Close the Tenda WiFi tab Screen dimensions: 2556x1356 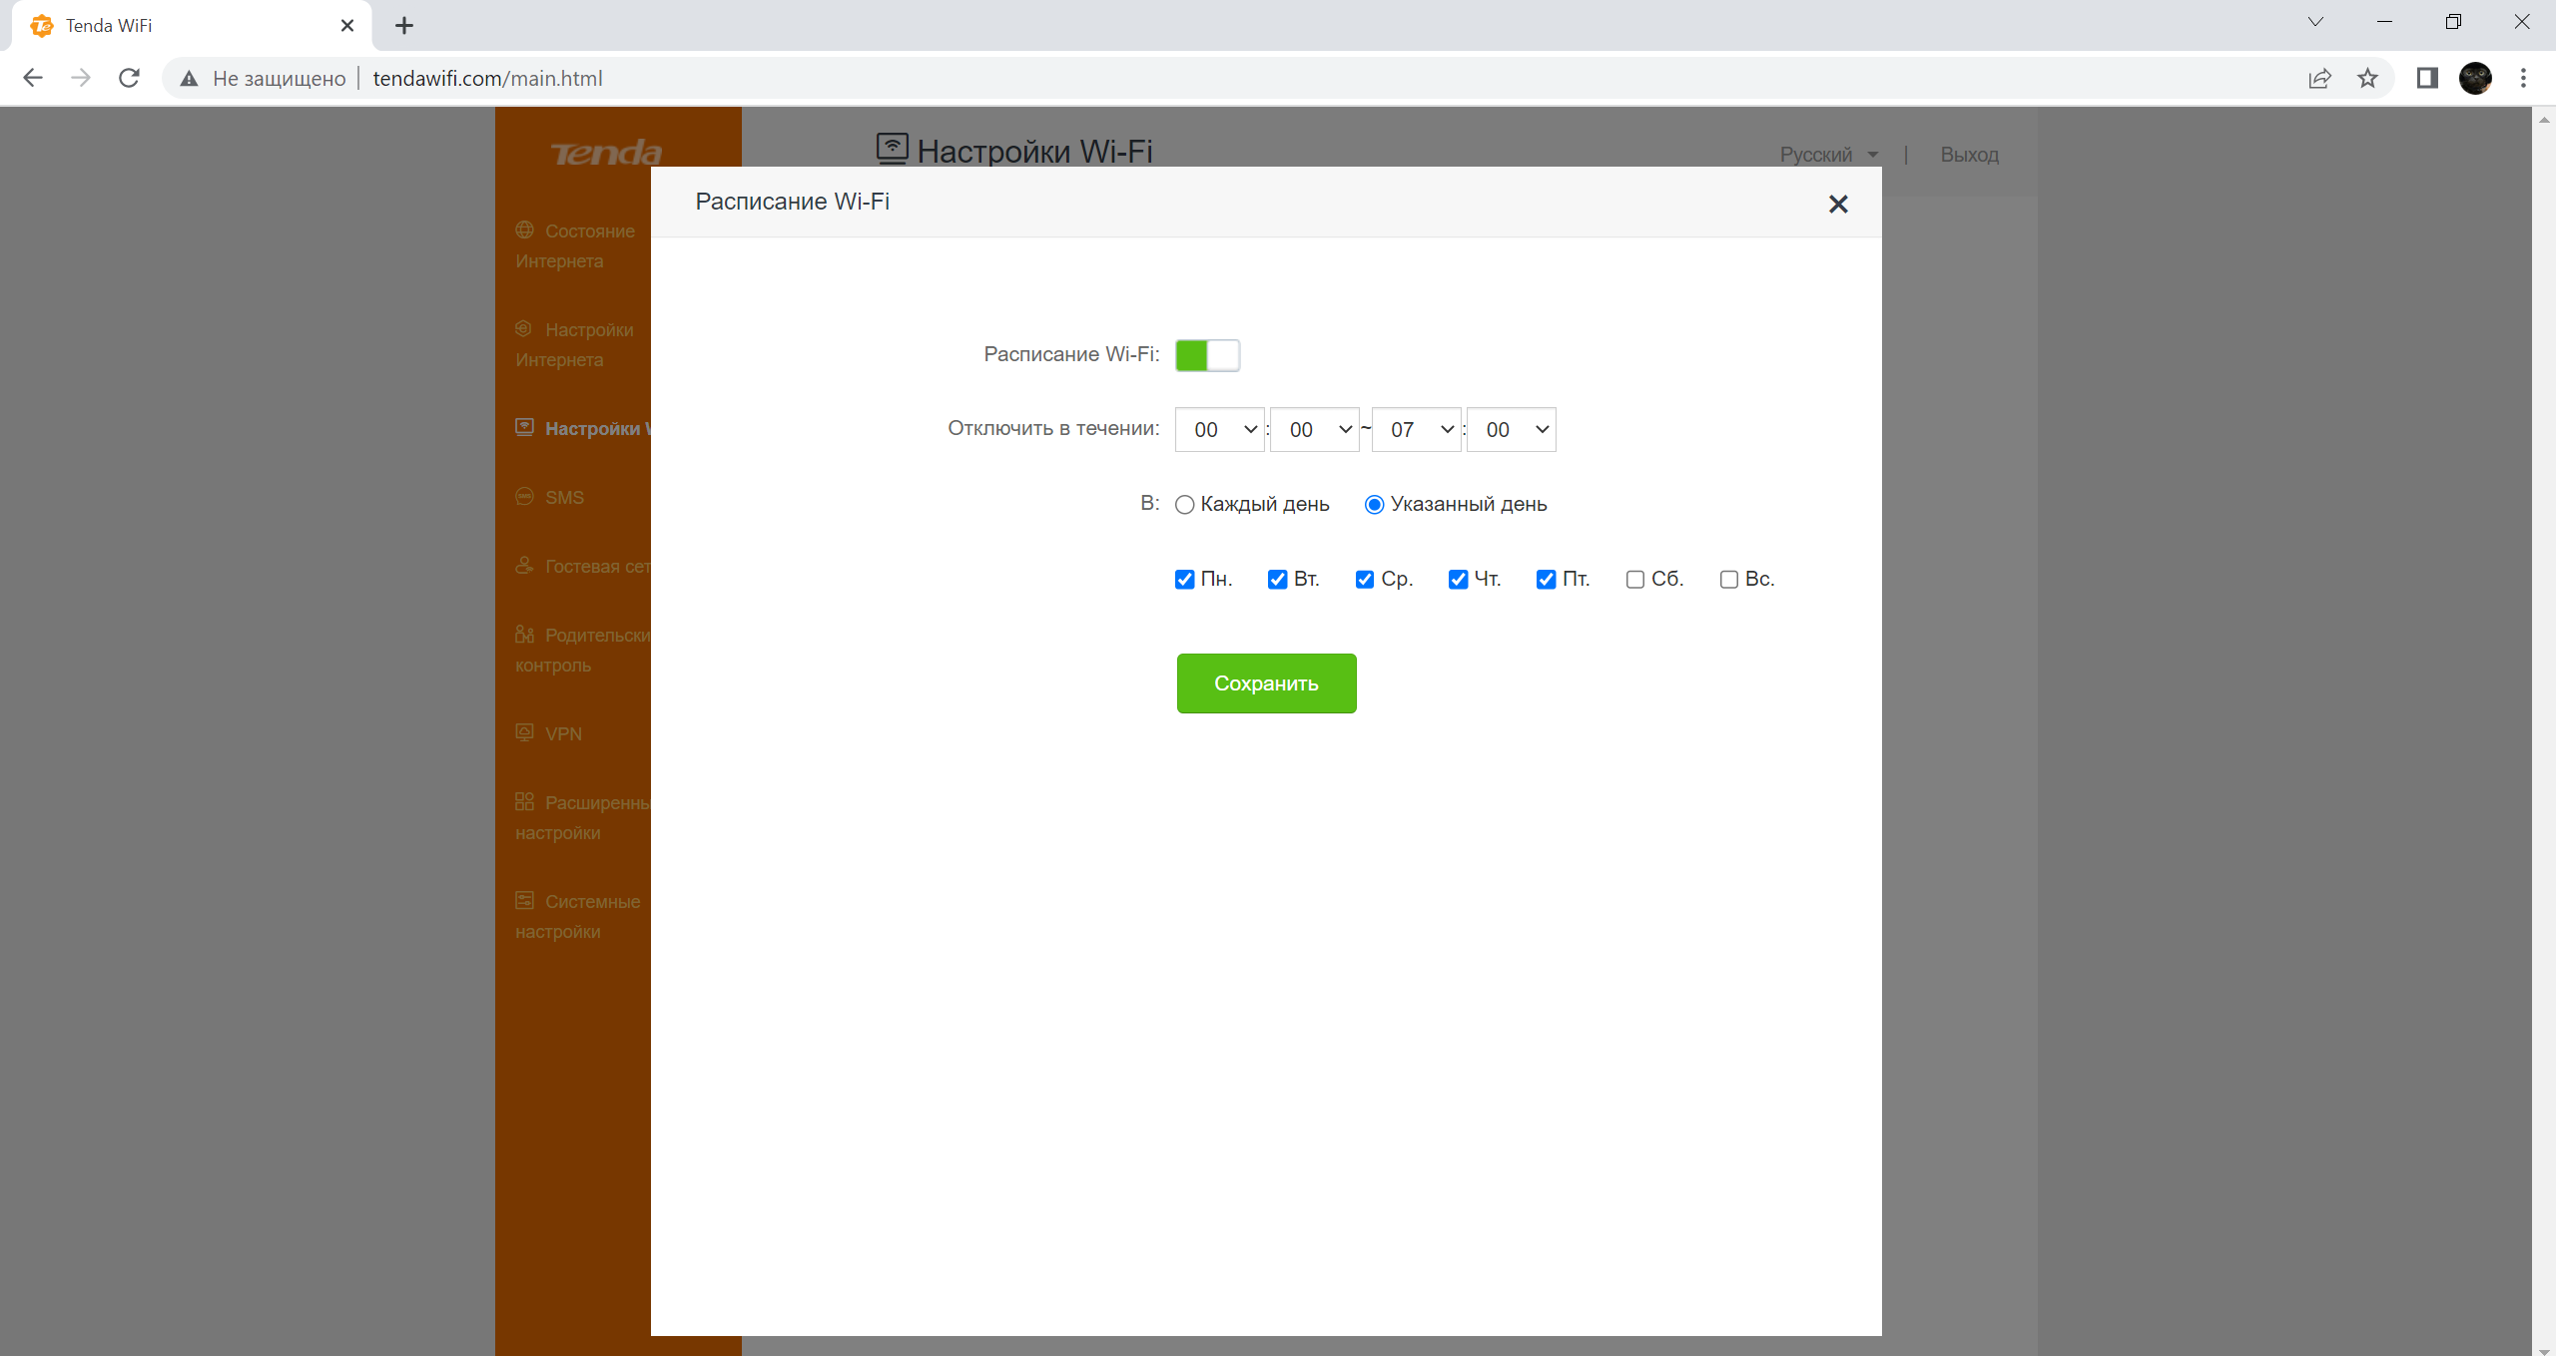[x=346, y=26]
